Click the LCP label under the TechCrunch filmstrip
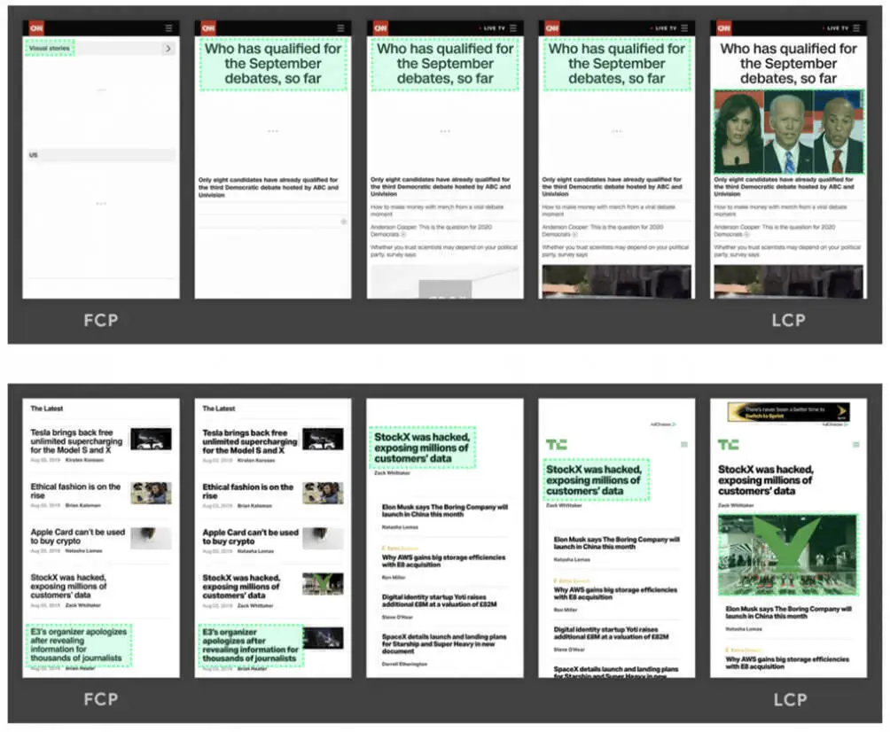 tap(788, 700)
